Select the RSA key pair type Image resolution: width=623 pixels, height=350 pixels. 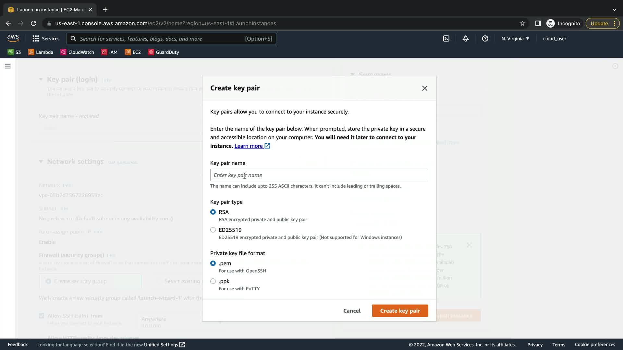[x=213, y=212]
